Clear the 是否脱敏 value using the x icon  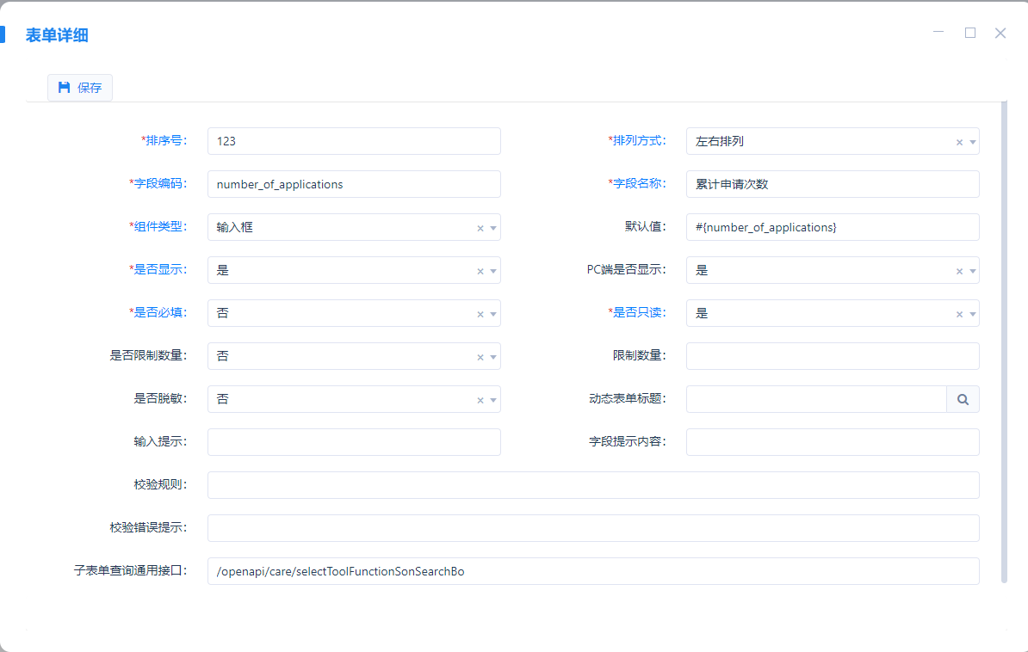pyautogui.click(x=480, y=400)
